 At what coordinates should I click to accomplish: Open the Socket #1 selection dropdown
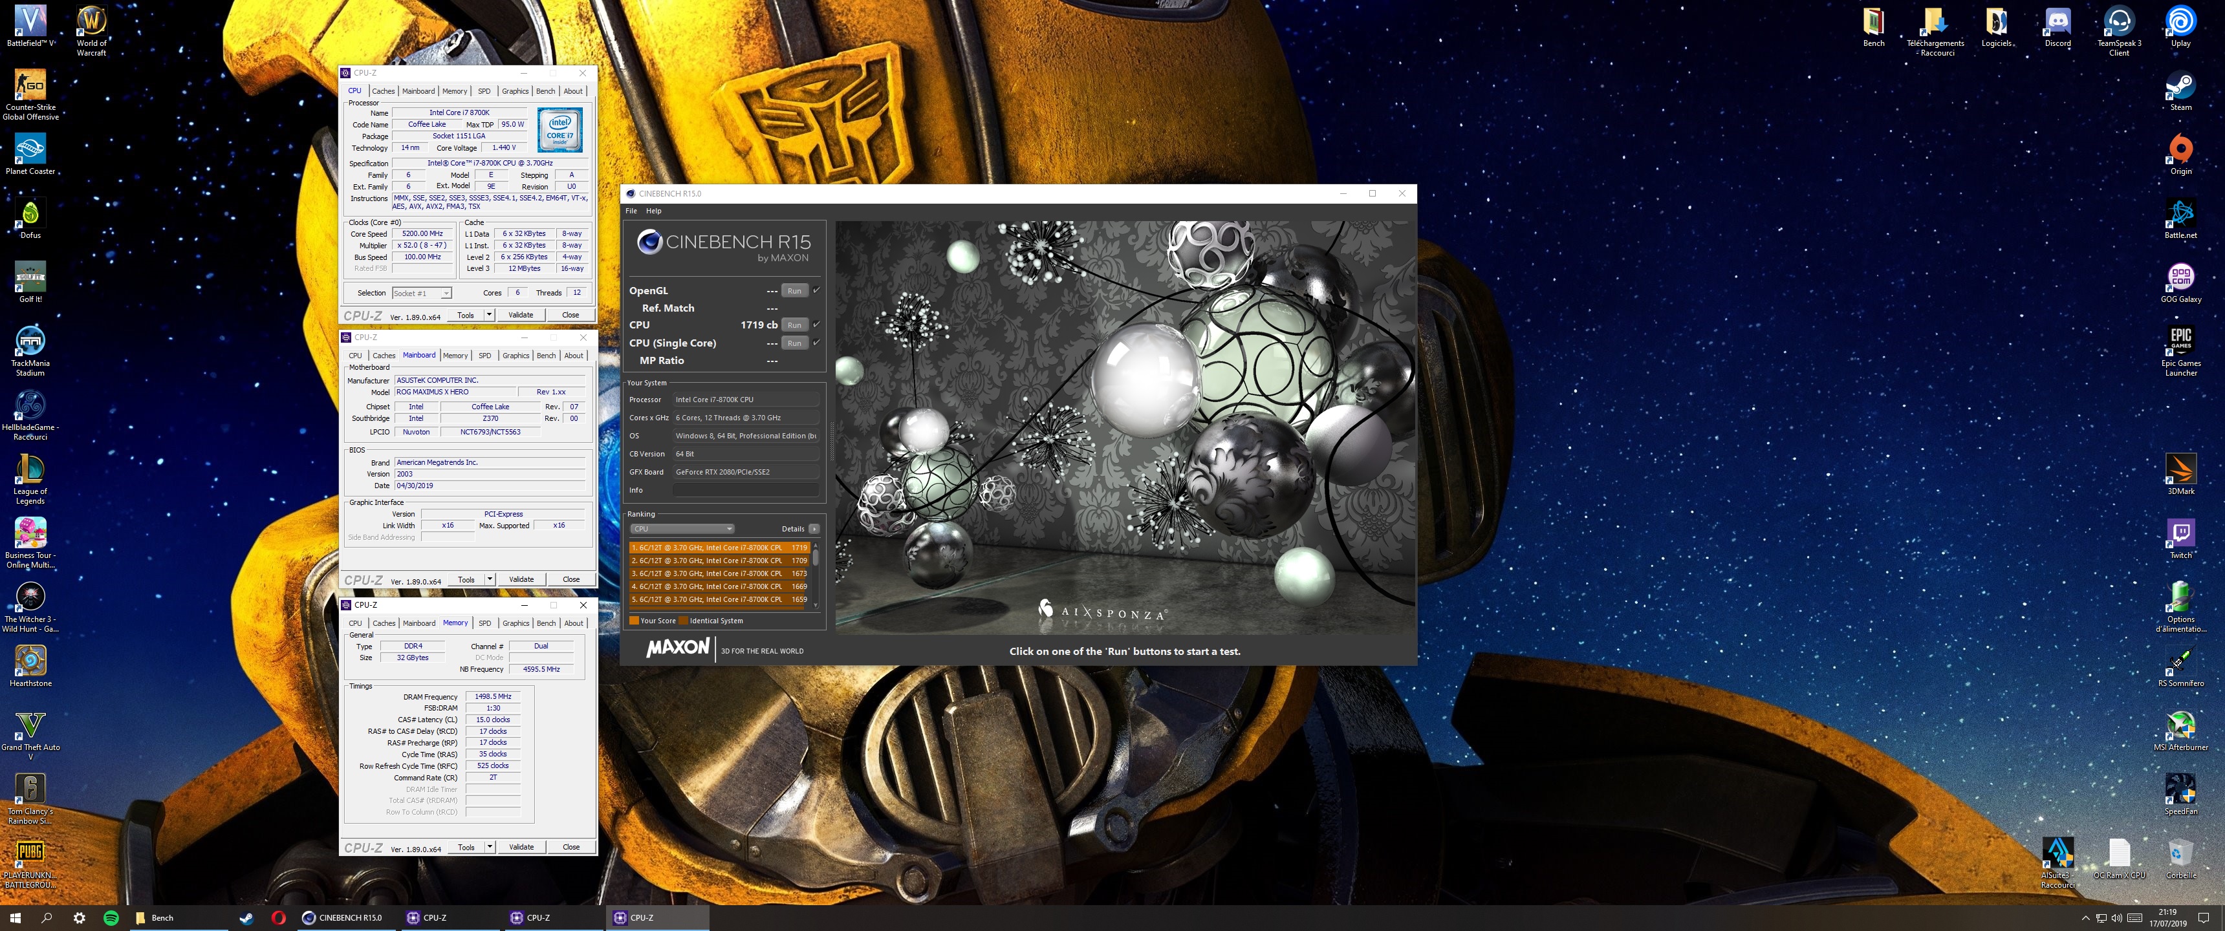click(422, 293)
